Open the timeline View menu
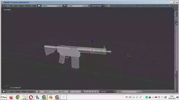Image resolution: width=179 pixels, height=100 pixels. pos(12,92)
